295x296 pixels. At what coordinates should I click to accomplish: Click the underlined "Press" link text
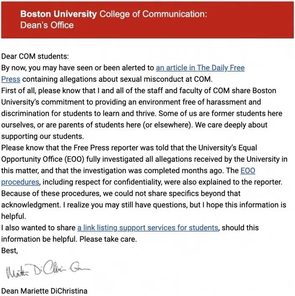coord(11,79)
